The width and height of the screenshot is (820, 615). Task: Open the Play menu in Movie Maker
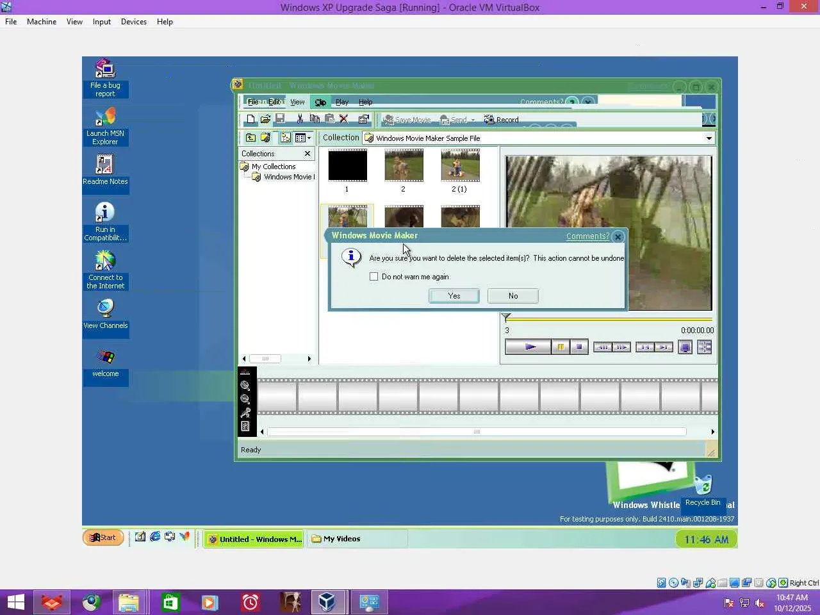(342, 102)
